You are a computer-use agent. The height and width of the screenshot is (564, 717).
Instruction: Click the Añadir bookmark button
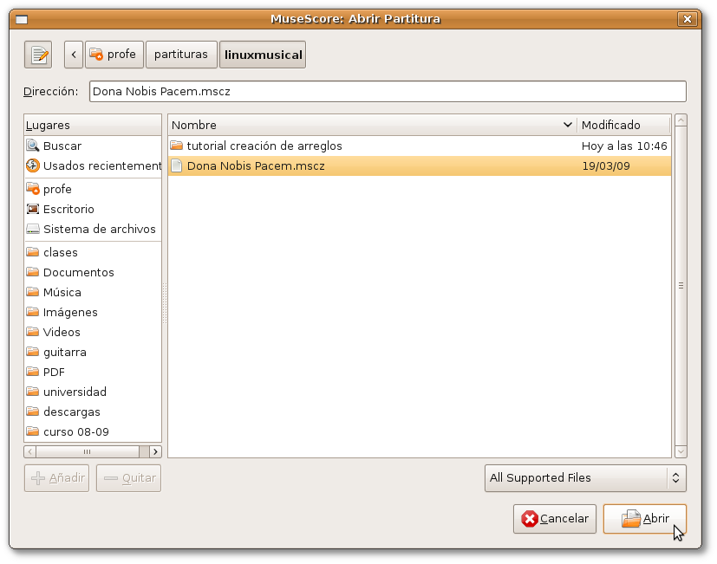(x=56, y=478)
